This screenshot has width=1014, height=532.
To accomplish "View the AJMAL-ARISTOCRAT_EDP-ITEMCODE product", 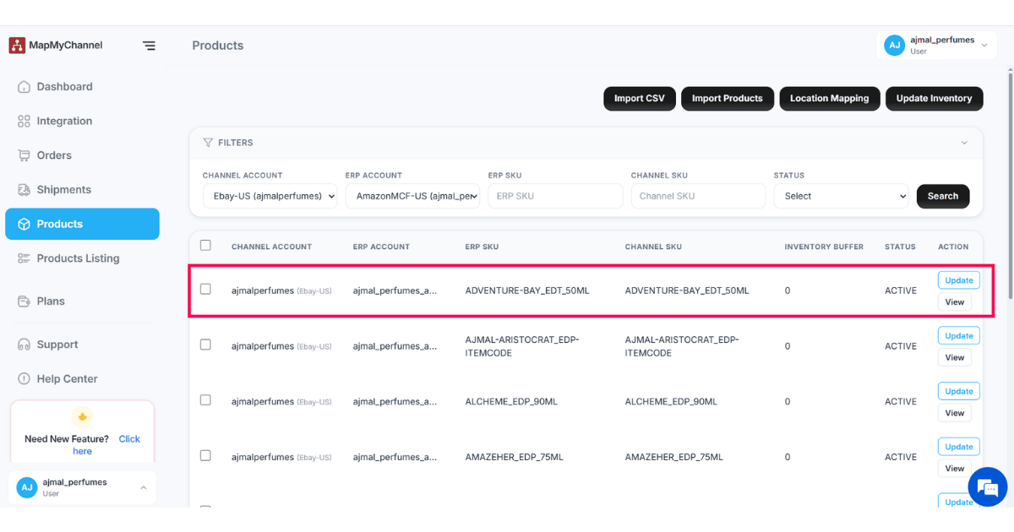I will point(955,358).
